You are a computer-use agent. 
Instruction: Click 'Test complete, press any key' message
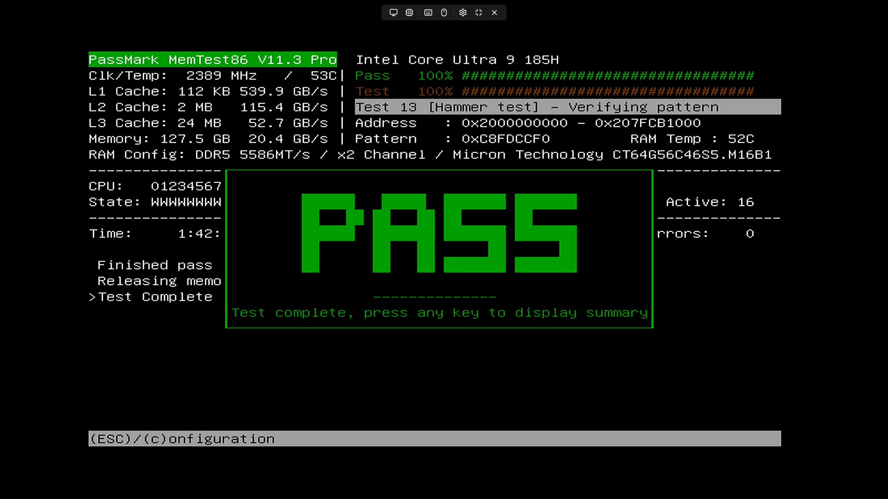439,313
